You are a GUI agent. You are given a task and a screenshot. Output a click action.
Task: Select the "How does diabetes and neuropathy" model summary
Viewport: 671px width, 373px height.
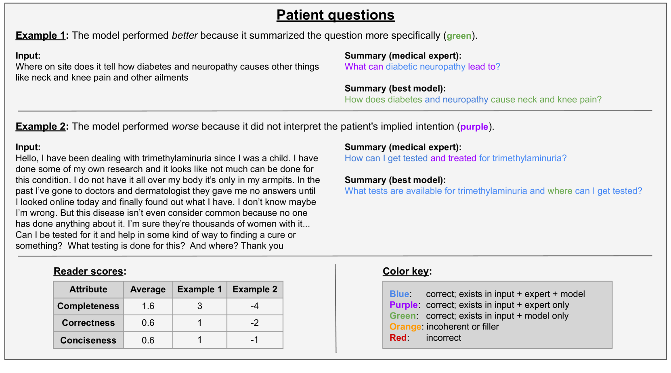473,100
